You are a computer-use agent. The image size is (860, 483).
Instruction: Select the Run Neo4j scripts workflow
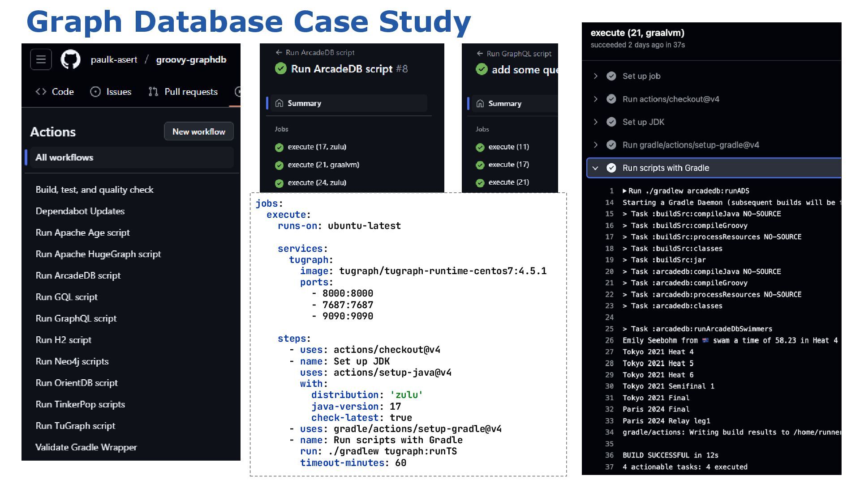point(72,361)
